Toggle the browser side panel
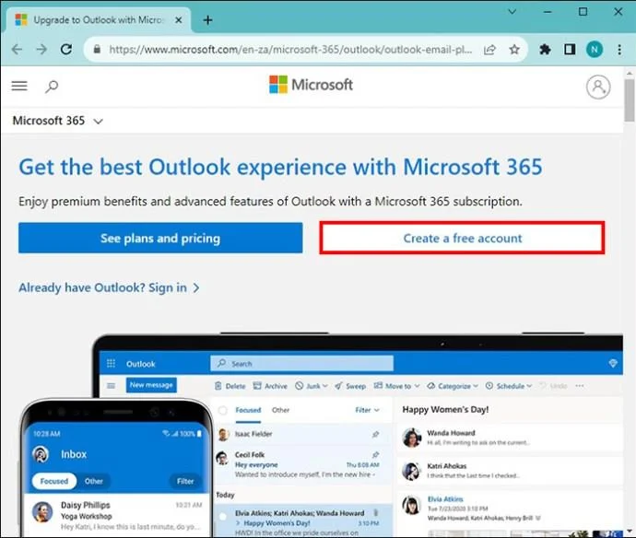 pyautogui.click(x=570, y=50)
